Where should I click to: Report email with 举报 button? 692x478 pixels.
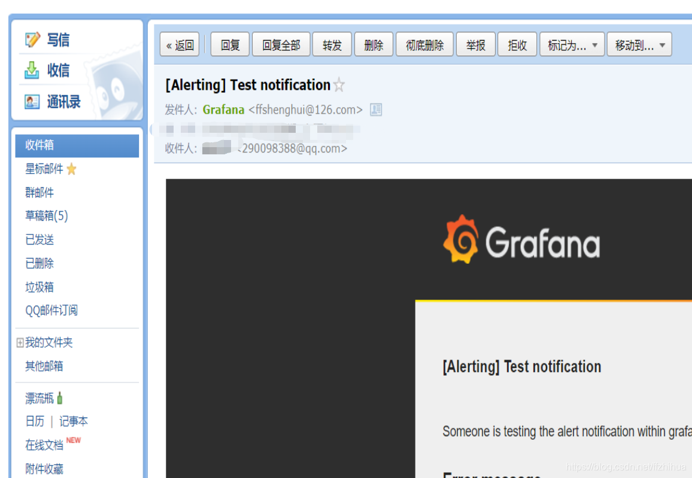pyautogui.click(x=476, y=44)
